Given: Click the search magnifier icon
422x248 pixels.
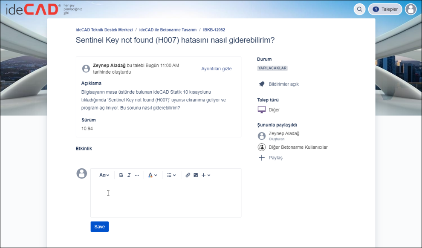Looking at the screenshot, I should coord(360,9).
